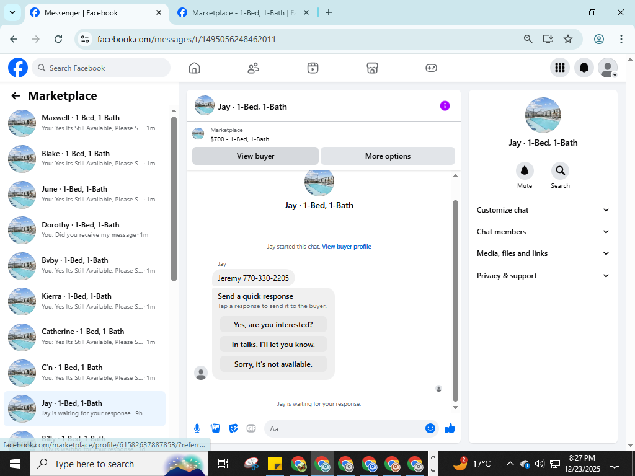635x476 pixels.
Task: Click Jay's large profile picture in right panel
Action: 543,115
